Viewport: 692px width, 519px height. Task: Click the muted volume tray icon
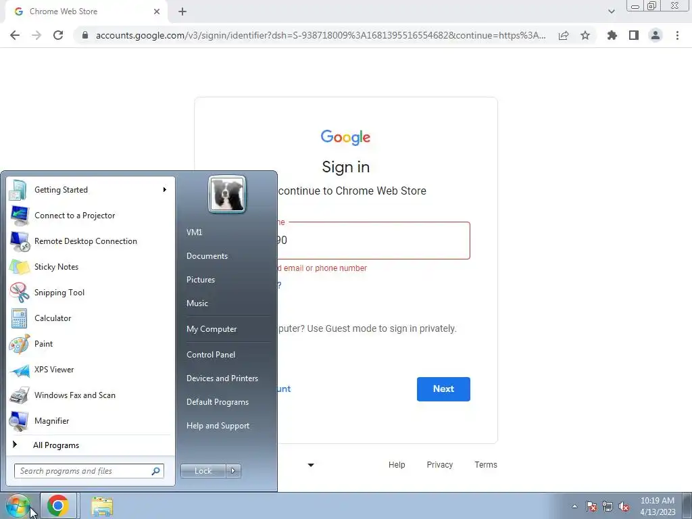pyautogui.click(x=624, y=506)
